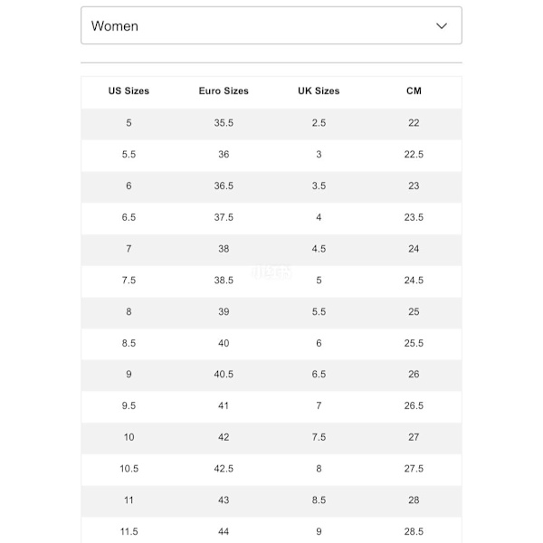Select US size 11 cell
The height and width of the screenshot is (543, 543).
point(129,500)
